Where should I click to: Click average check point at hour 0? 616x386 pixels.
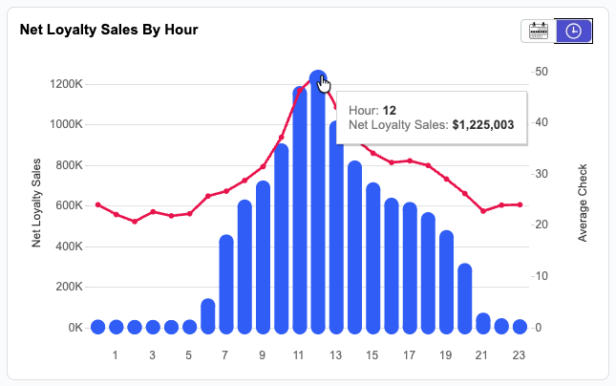(97, 204)
